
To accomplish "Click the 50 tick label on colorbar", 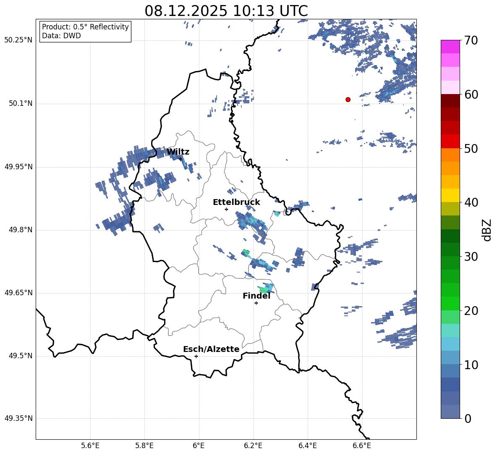I will pyautogui.click(x=471, y=148).
